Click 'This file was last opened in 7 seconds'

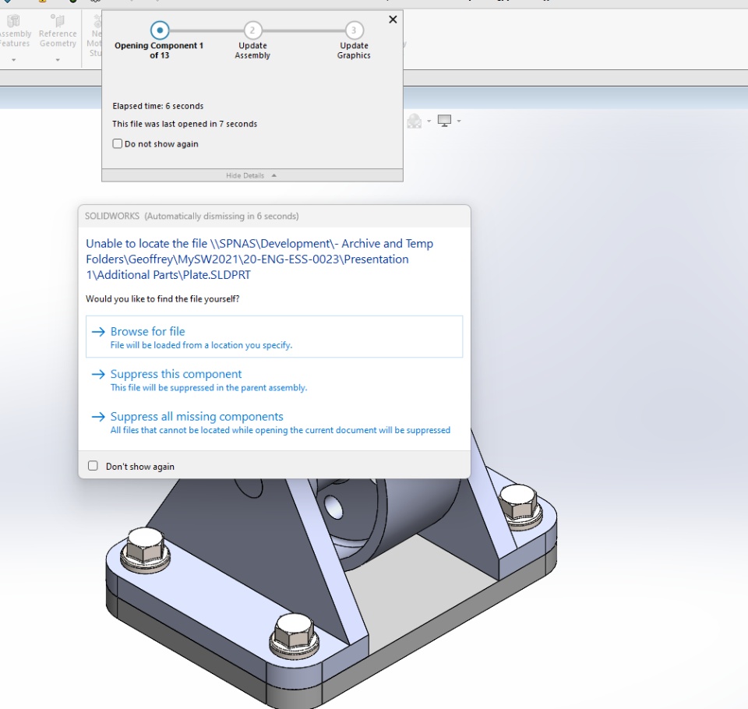tap(185, 124)
